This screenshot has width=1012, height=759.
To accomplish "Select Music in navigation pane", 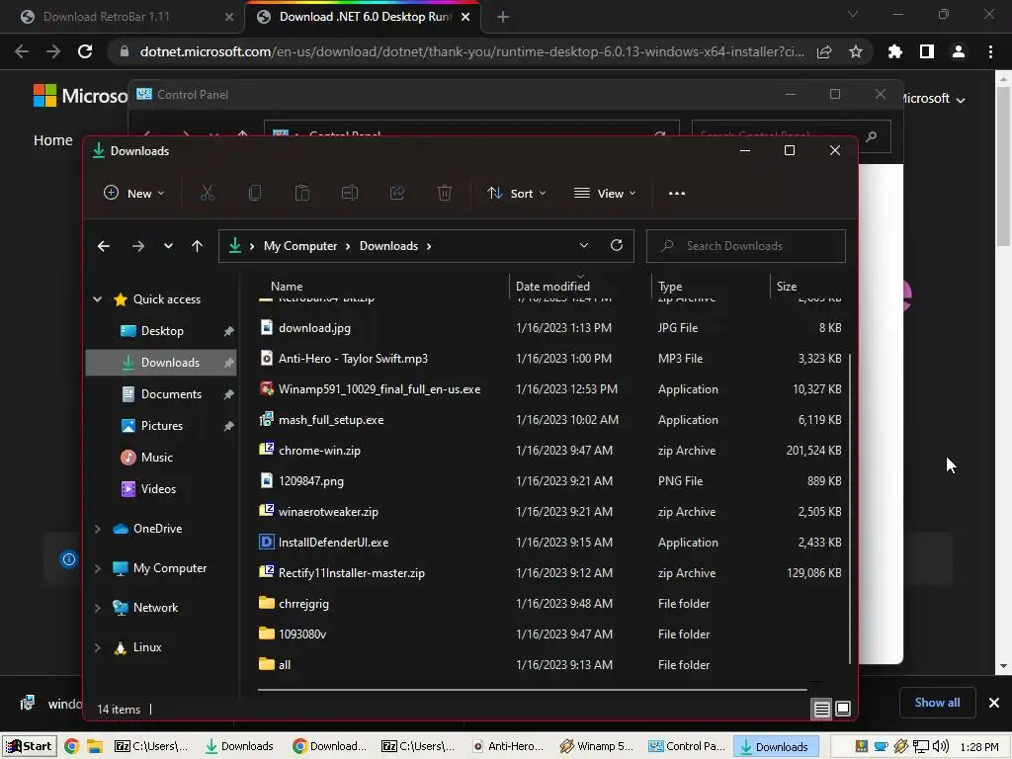I will (x=161, y=458).
